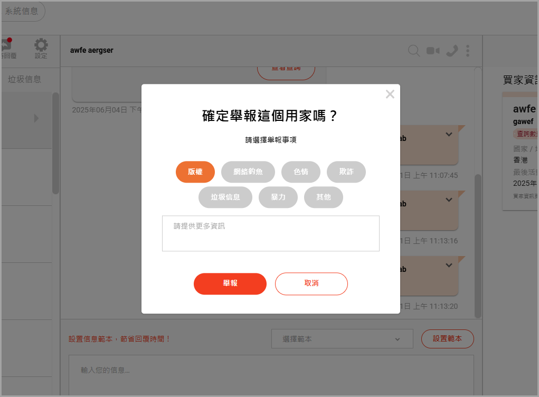Click the 11:13:20 message timestamp
The height and width of the screenshot is (397, 539).
pyautogui.click(x=429, y=306)
